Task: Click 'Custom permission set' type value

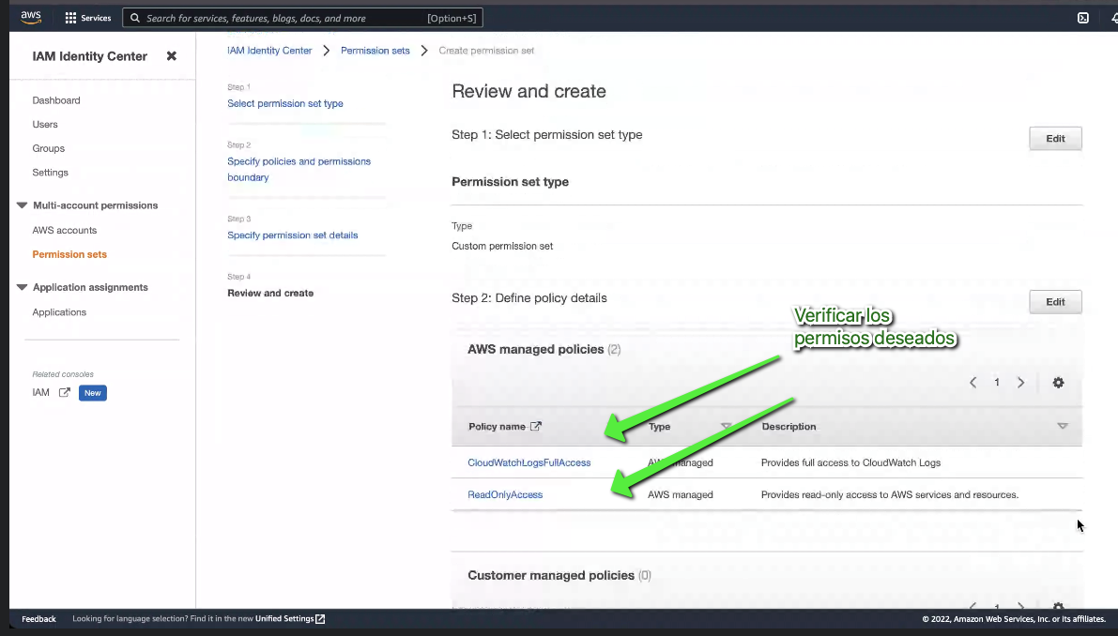Action: 502,247
